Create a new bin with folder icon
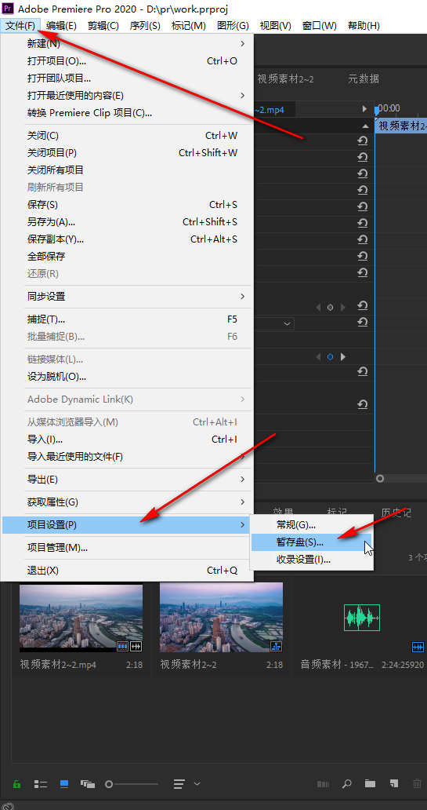 click(370, 783)
